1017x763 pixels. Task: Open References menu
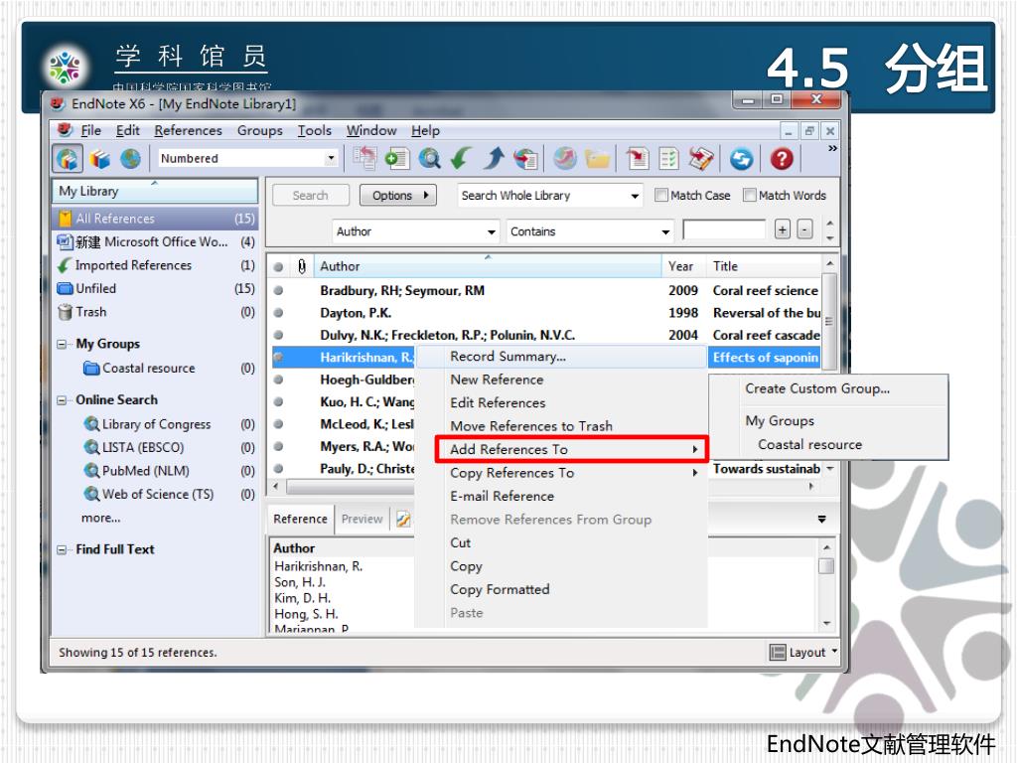(188, 130)
